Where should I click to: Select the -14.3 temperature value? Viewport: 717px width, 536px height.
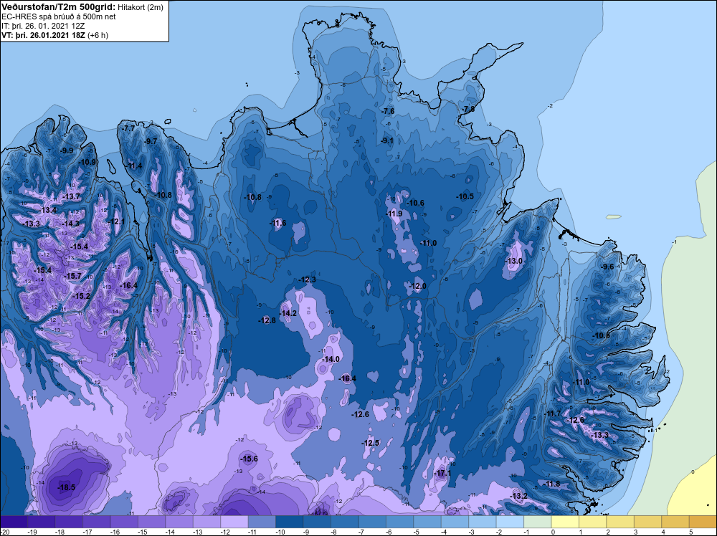coord(70,224)
